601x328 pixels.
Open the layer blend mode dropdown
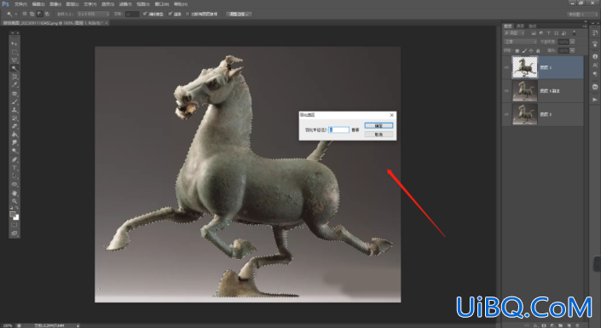click(520, 42)
